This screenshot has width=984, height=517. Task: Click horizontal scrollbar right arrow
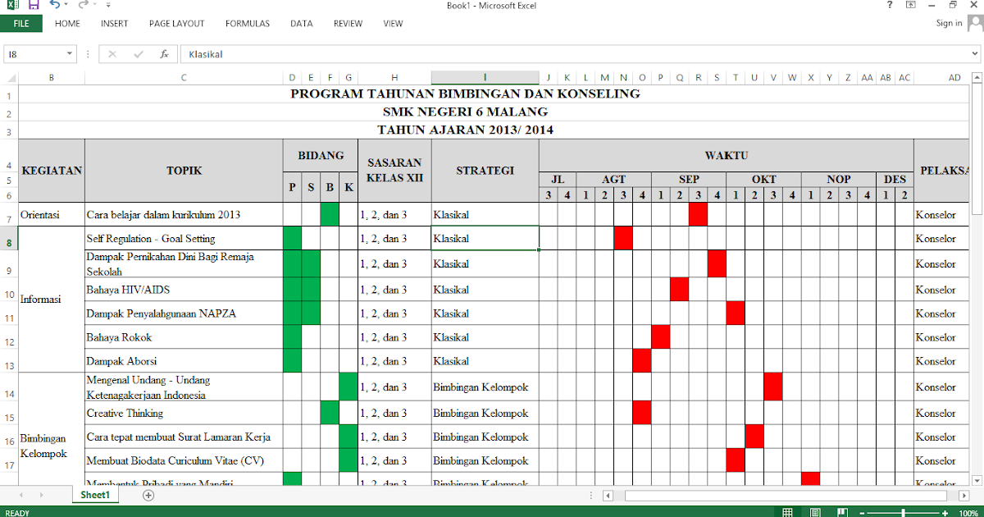point(964,496)
